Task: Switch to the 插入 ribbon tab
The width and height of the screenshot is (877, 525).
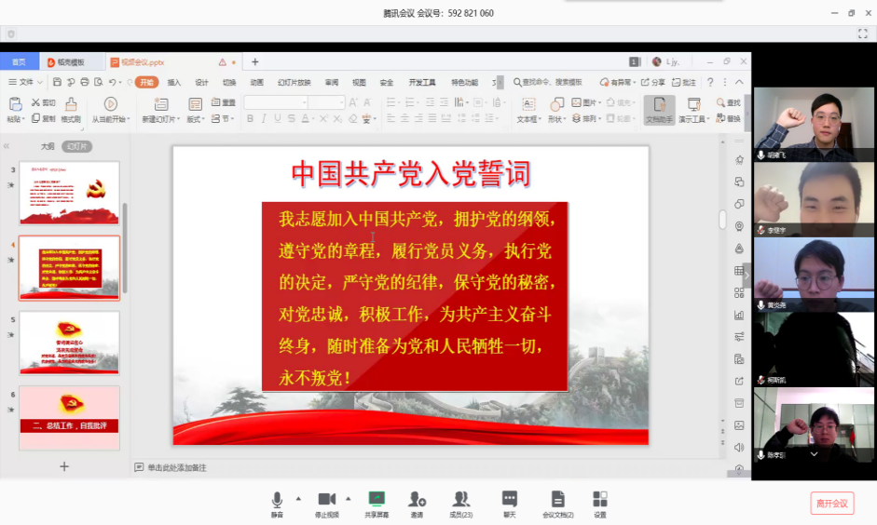Action: [x=174, y=82]
